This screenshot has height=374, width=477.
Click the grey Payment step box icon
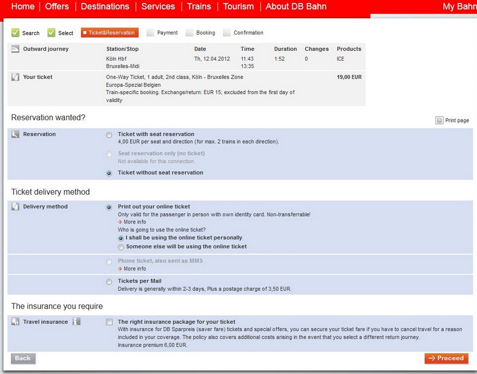pos(150,33)
